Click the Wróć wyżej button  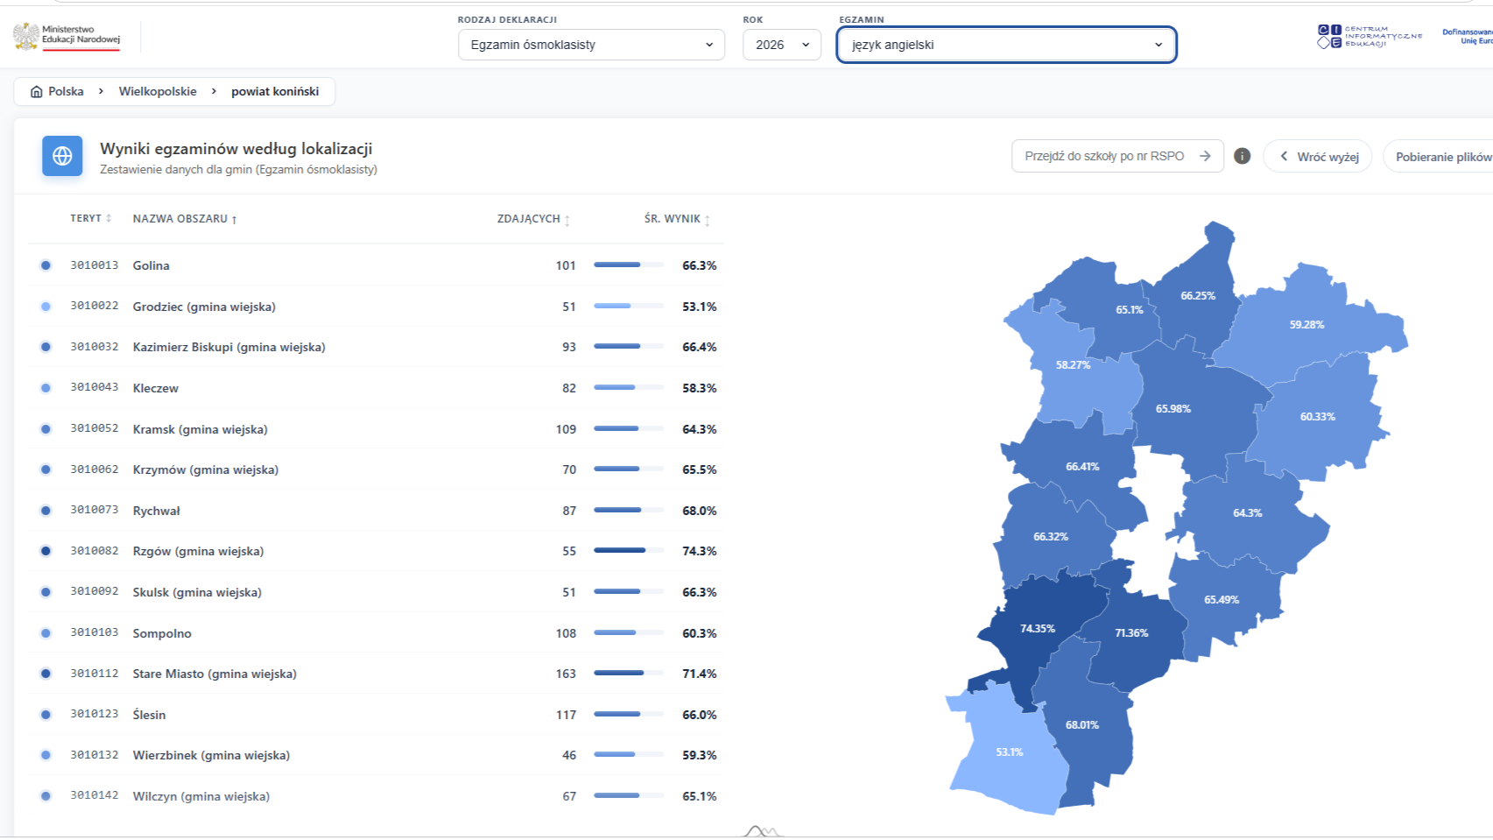pyautogui.click(x=1318, y=157)
